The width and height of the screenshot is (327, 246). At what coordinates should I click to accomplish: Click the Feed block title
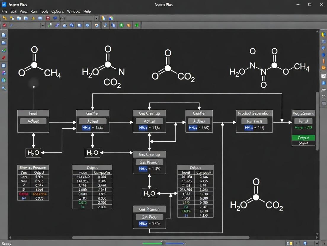pyautogui.click(x=33, y=113)
